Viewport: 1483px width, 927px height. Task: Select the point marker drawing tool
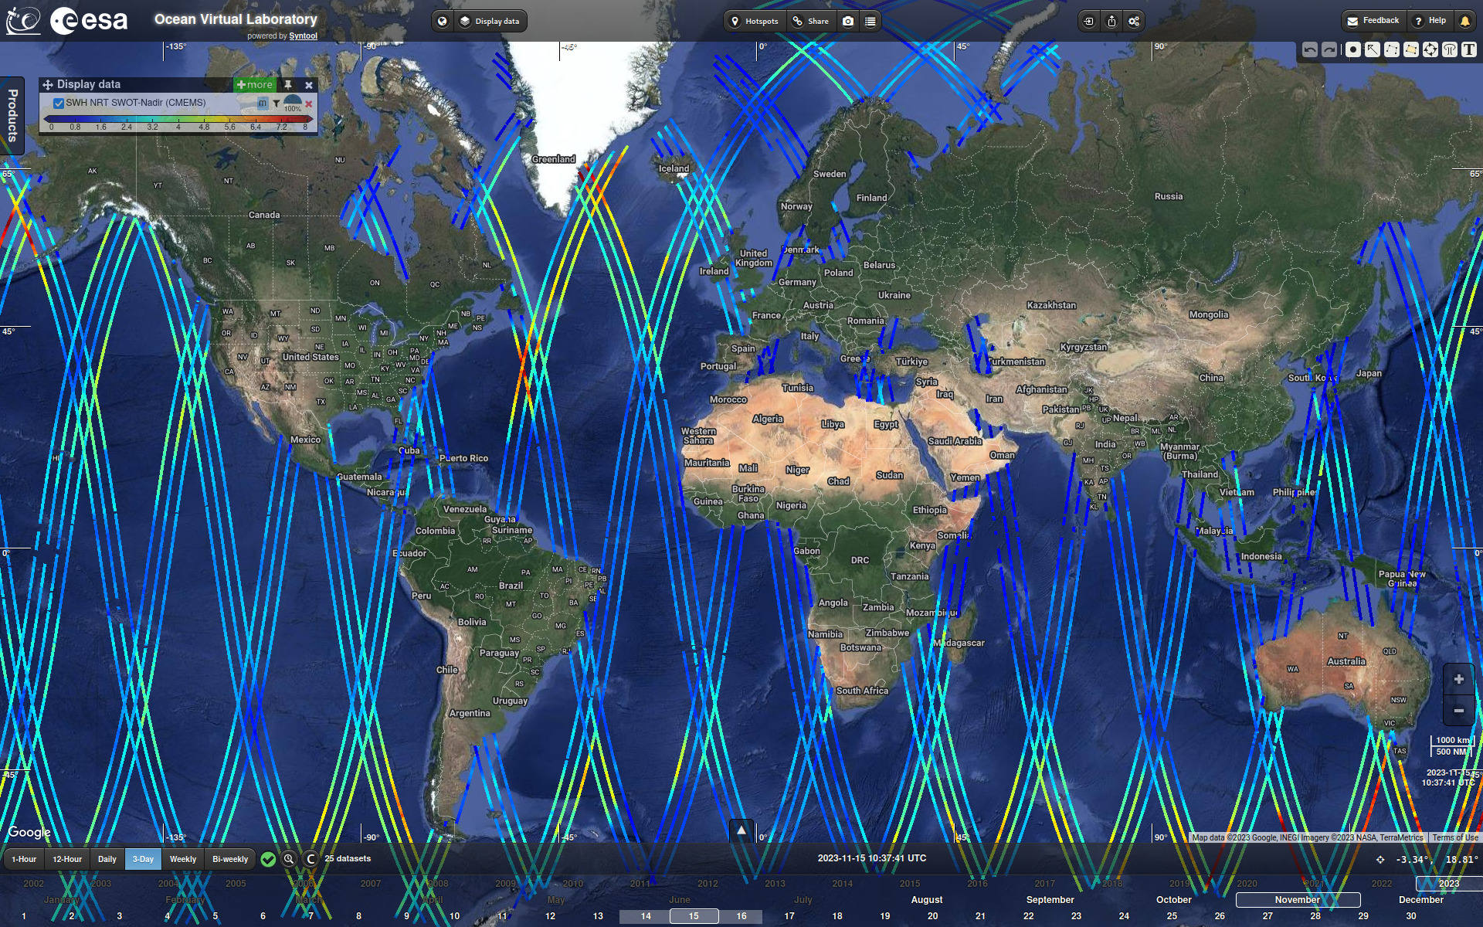(x=1353, y=49)
